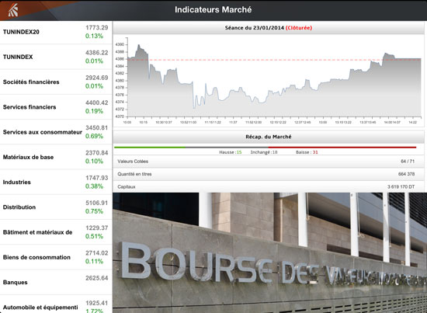Select Matériaux de base row
The width and height of the screenshot is (427, 313).
coord(56,157)
